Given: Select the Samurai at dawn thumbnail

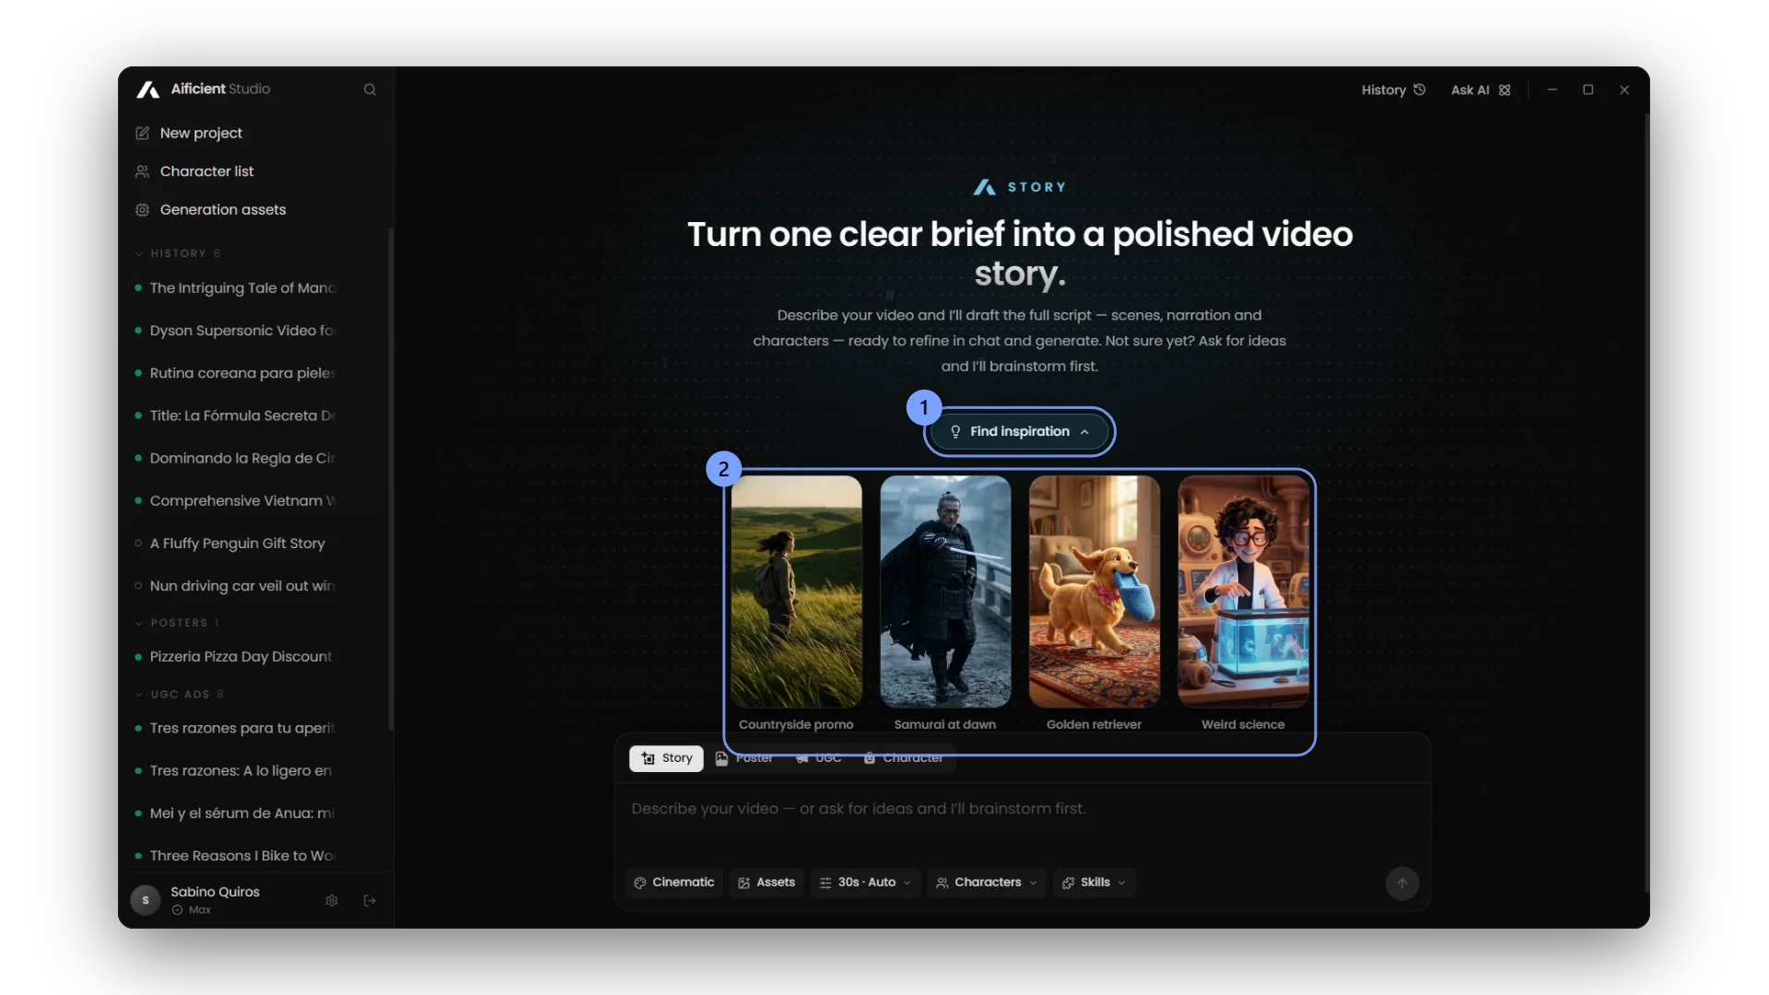Looking at the screenshot, I should pyautogui.click(x=945, y=592).
